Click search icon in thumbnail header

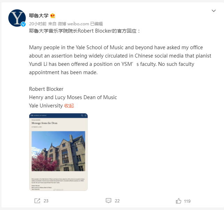(x=82, y=115)
